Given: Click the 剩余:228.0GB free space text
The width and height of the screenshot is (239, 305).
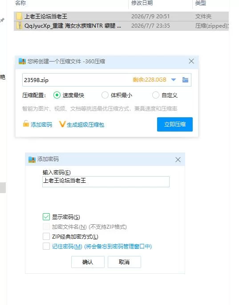Looking at the screenshot, I should tap(150, 80).
